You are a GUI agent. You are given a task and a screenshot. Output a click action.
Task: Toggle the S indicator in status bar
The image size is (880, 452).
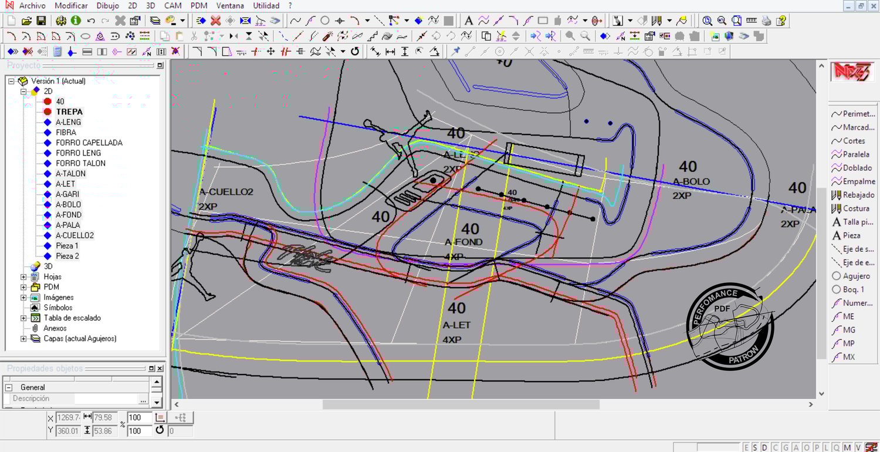(x=755, y=448)
